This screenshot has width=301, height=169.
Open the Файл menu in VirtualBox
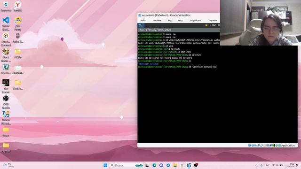click(143, 20)
